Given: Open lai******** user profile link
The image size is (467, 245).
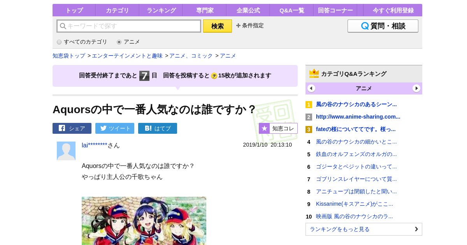Looking at the screenshot, I should coord(95,145).
